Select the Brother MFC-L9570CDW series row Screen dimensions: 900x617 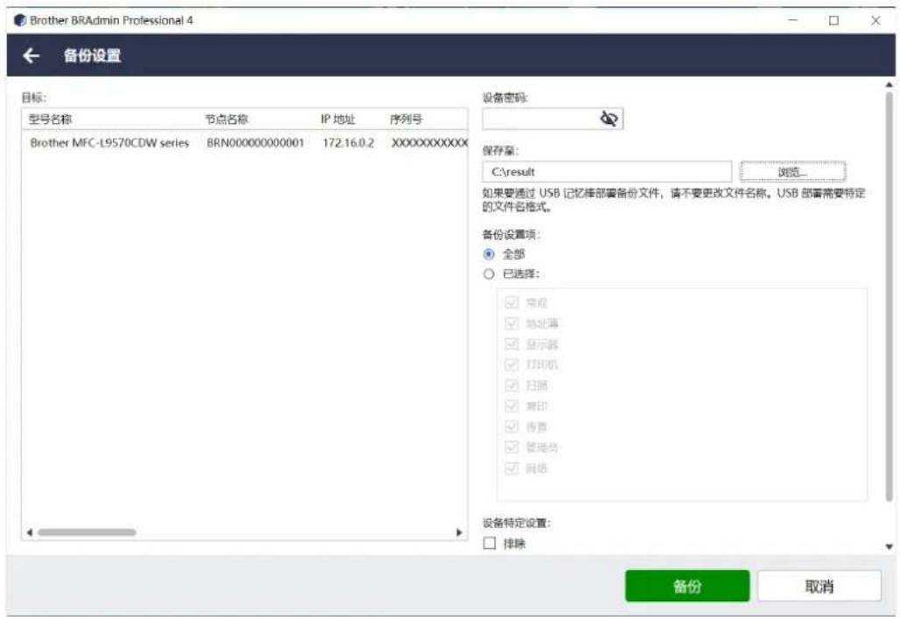[x=245, y=142]
